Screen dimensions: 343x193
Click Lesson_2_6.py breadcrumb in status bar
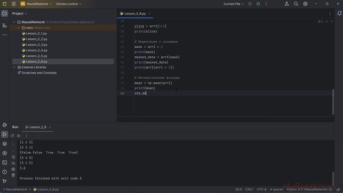point(46,189)
